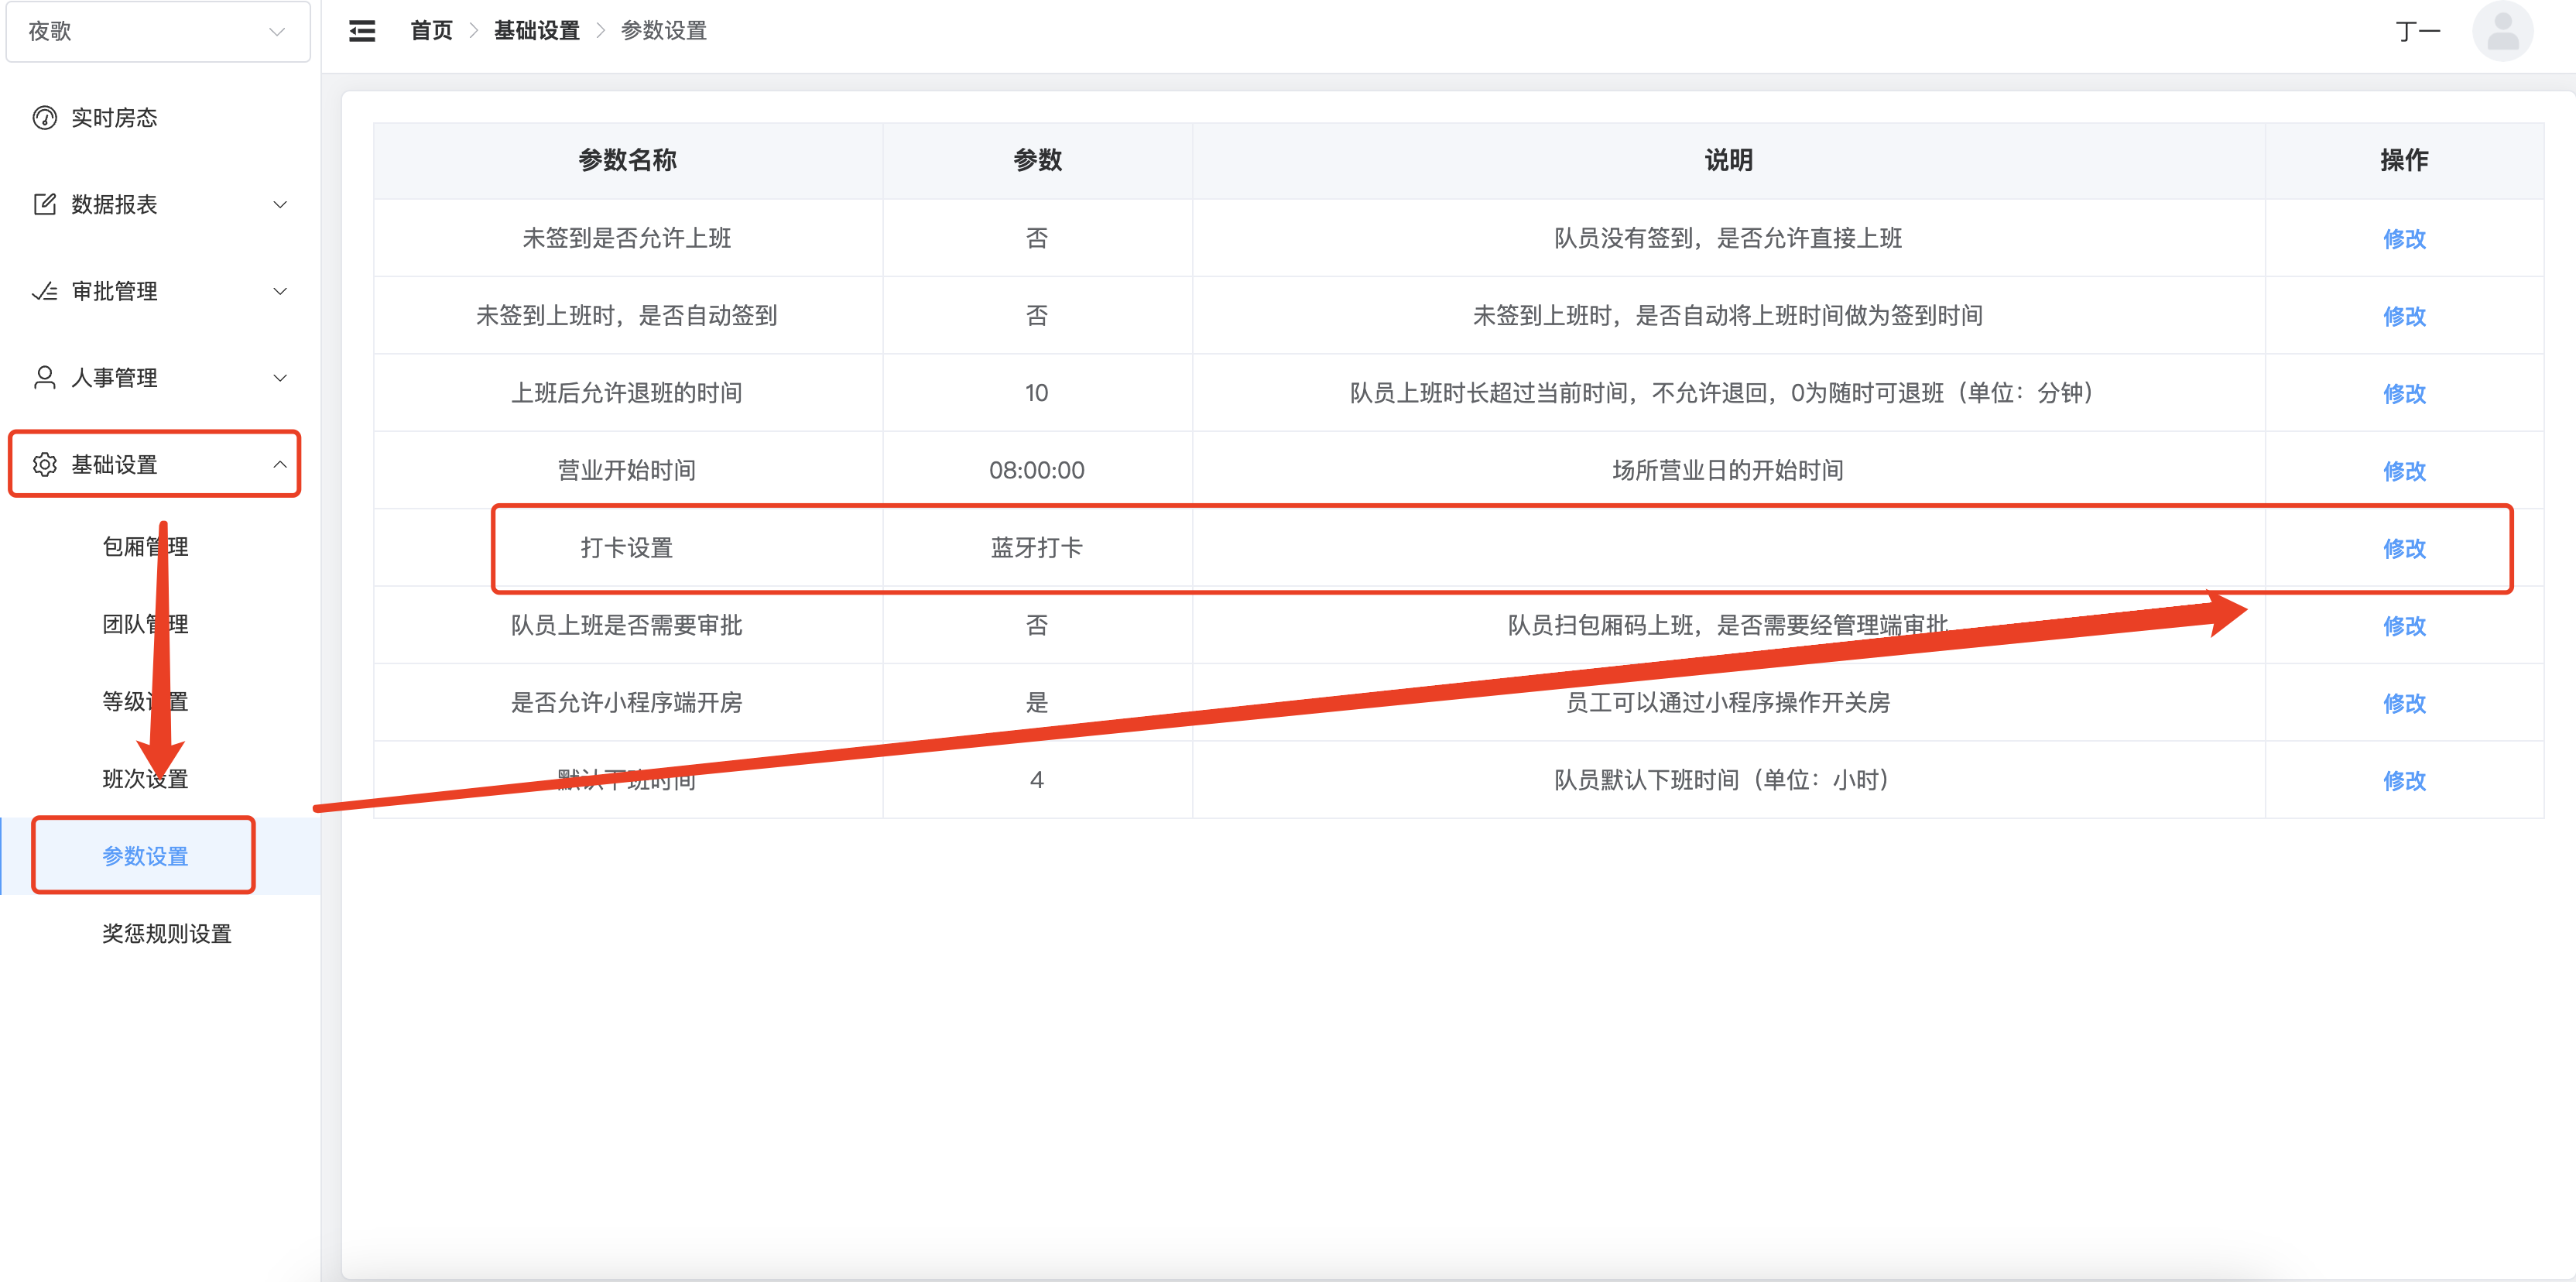Click the 是否允许小程序端开房 name cell
This screenshot has width=2576, height=1282.
point(627,702)
